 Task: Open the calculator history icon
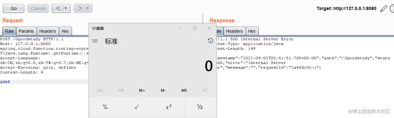(x=211, y=41)
